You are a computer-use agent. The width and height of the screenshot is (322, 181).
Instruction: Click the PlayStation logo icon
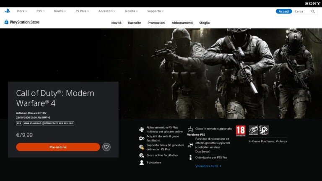8,11
